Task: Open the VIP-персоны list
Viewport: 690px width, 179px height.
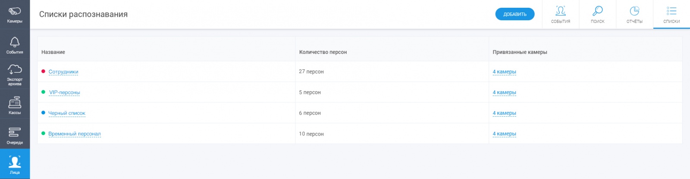Action: pyautogui.click(x=64, y=93)
